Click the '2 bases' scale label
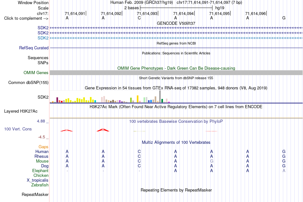Image resolution: width=303 pixels, height=202 pixels. (x=132, y=8)
